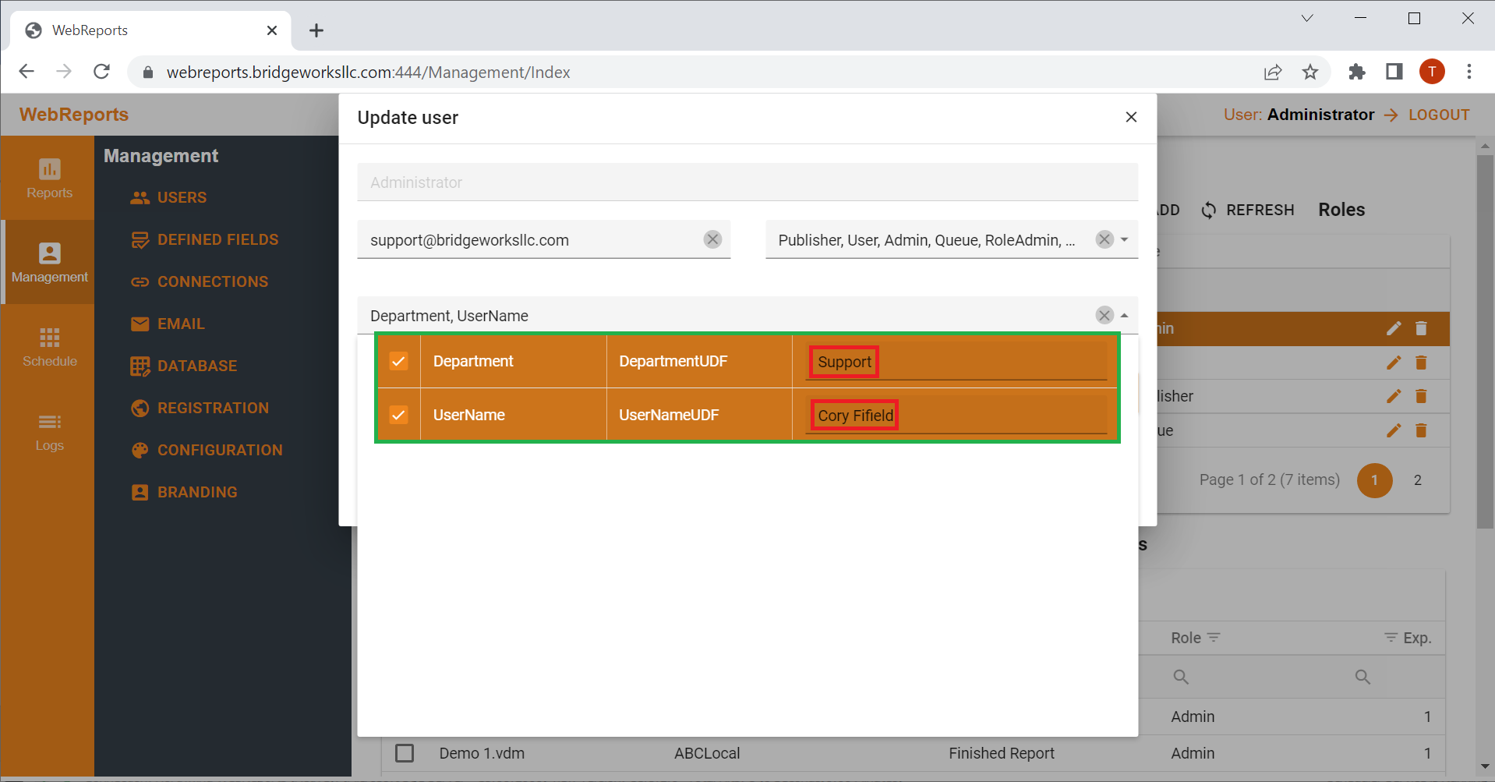
Task: Click the REFRESH button
Action: (x=1248, y=210)
